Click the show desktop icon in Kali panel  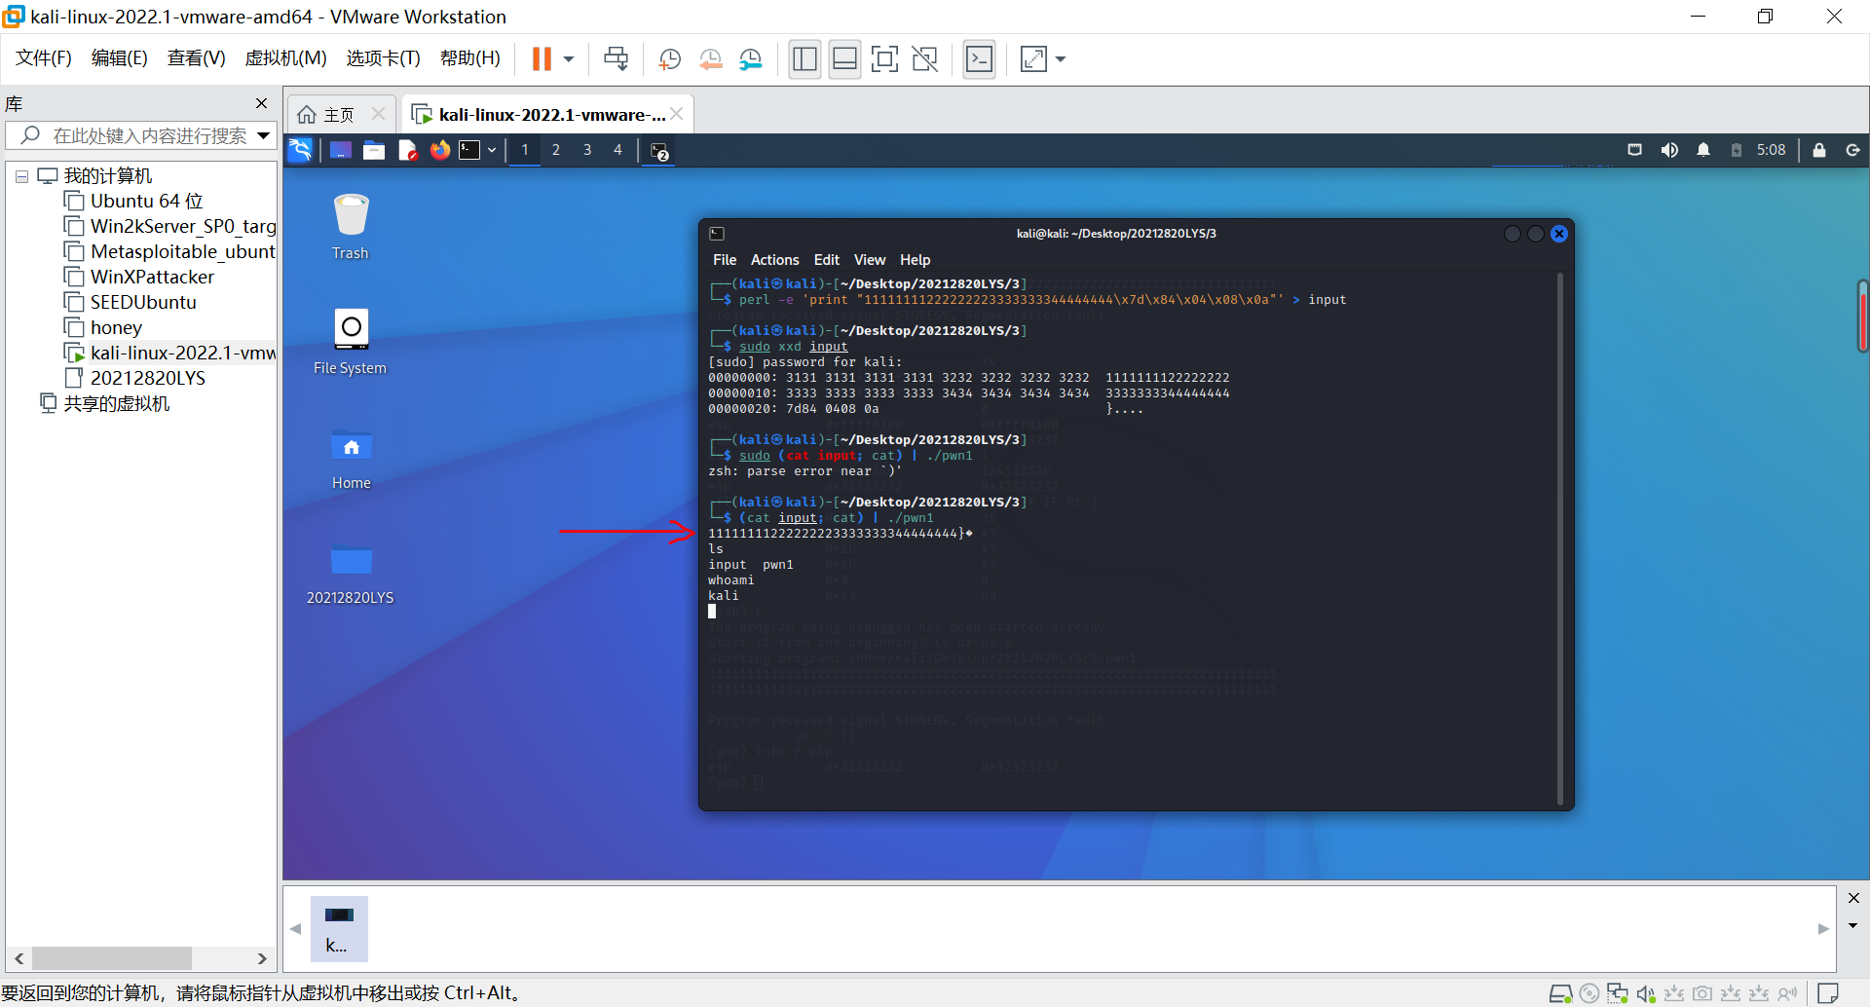point(341,150)
